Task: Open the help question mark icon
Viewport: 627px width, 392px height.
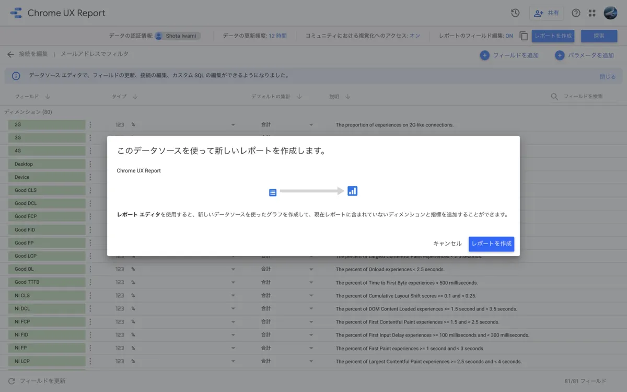Action: [576, 13]
